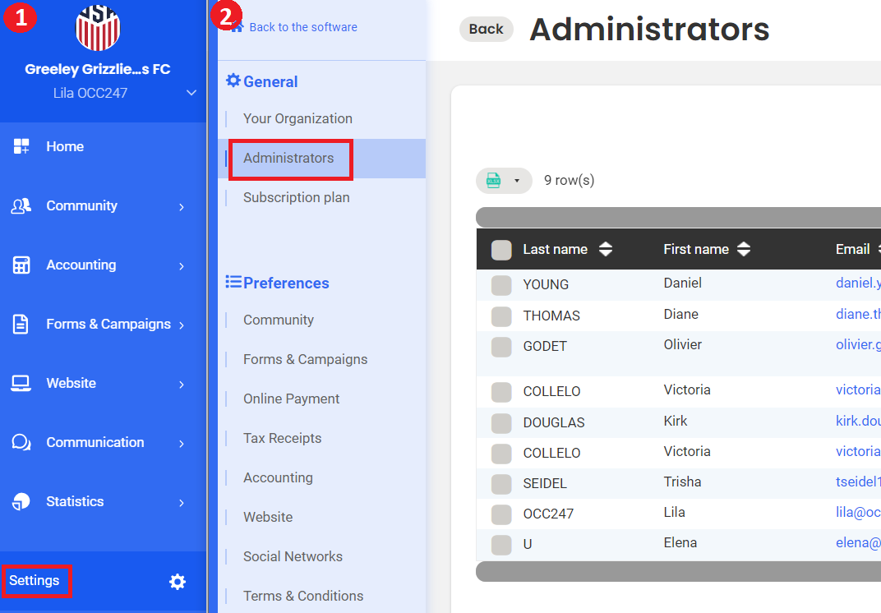Tick the checkbox for YOUNG Daniel

(x=501, y=285)
